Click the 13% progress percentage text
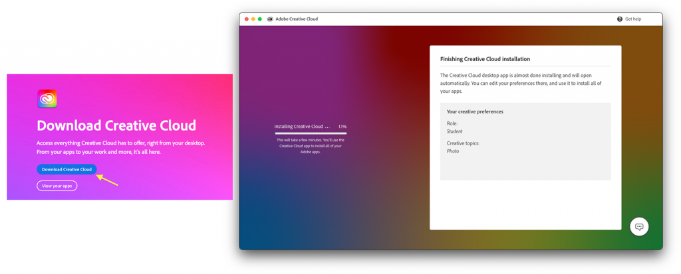This screenshot has height=274, width=681. click(342, 126)
